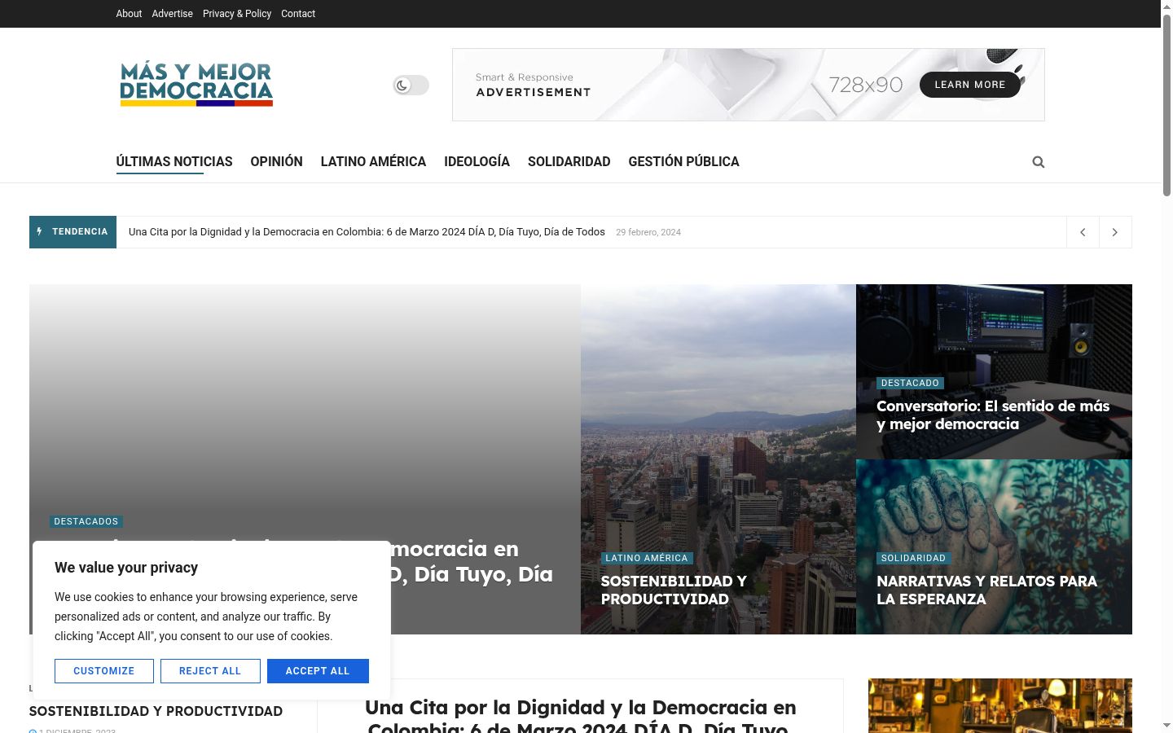Click the 29 febrero, 2024 date
Screen dimensions: 1173x733
click(x=648, y=233)
